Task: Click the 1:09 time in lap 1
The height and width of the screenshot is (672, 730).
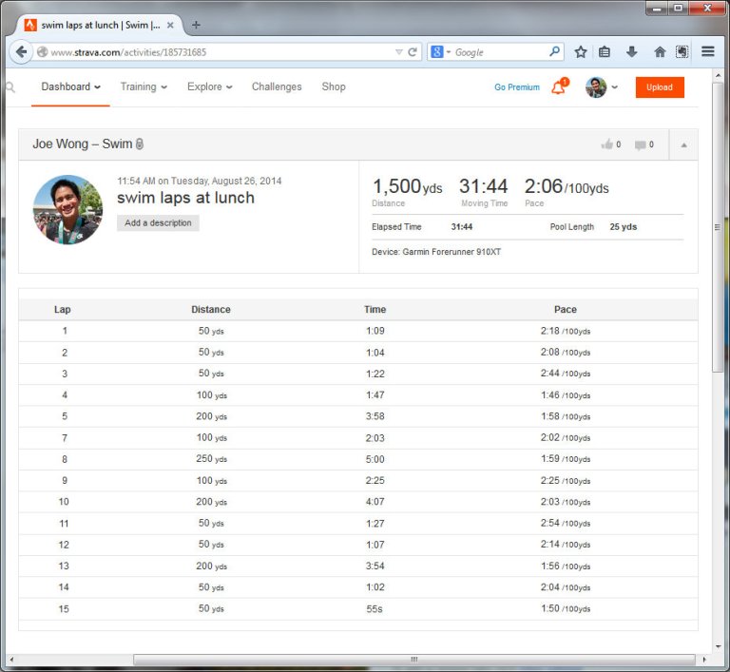Action: (x=375, y=331)
